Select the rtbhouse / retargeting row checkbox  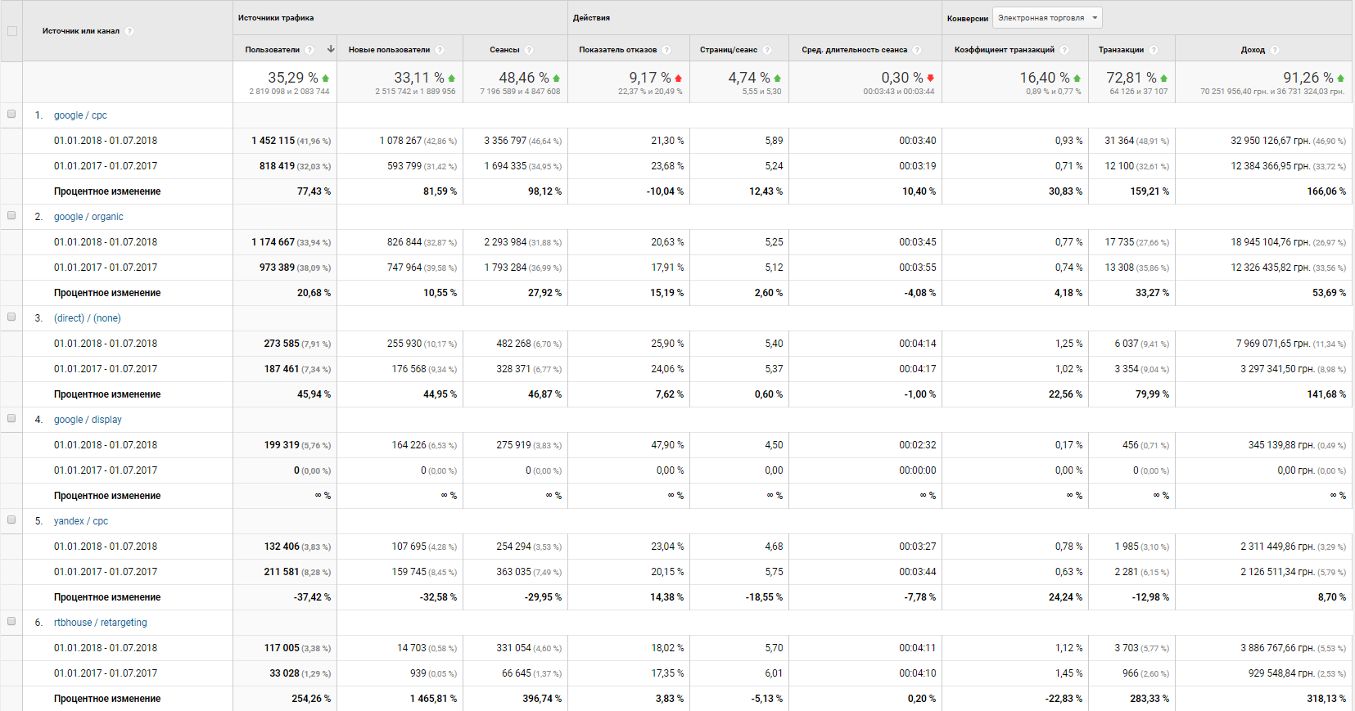click(x=11, y=621)
